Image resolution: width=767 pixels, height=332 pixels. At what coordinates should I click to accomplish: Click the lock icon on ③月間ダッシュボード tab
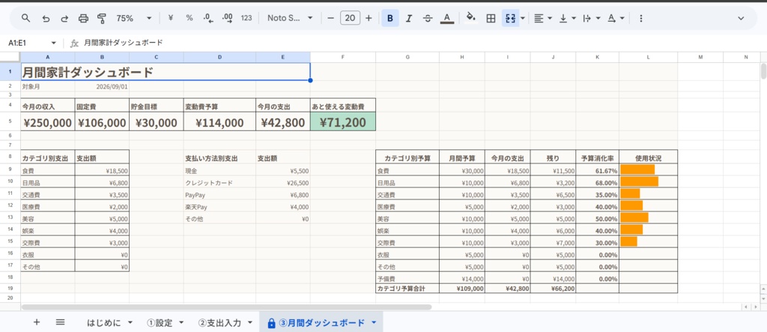pyautogui.click(x=271, y=323)
